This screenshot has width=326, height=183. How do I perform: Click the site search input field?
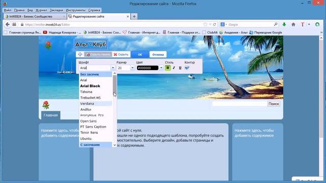point(240,104)
